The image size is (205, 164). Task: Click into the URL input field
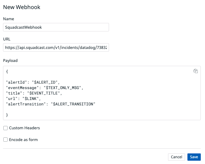point(56,47)
